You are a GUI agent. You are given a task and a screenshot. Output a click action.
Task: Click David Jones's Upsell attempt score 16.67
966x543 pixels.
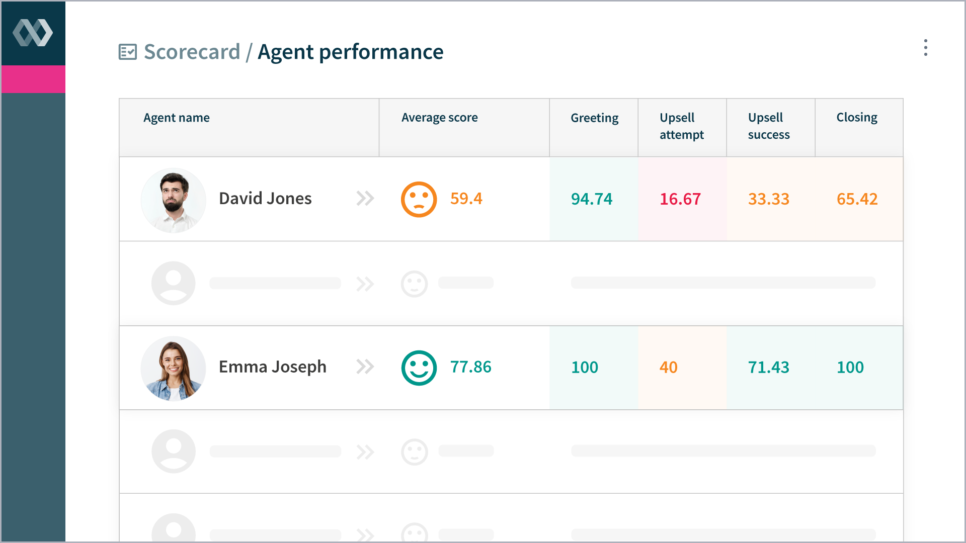(680, 199)
